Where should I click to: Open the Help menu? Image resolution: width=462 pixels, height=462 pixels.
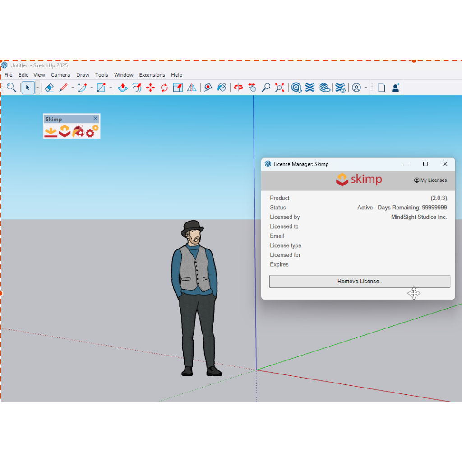point(177,75)
